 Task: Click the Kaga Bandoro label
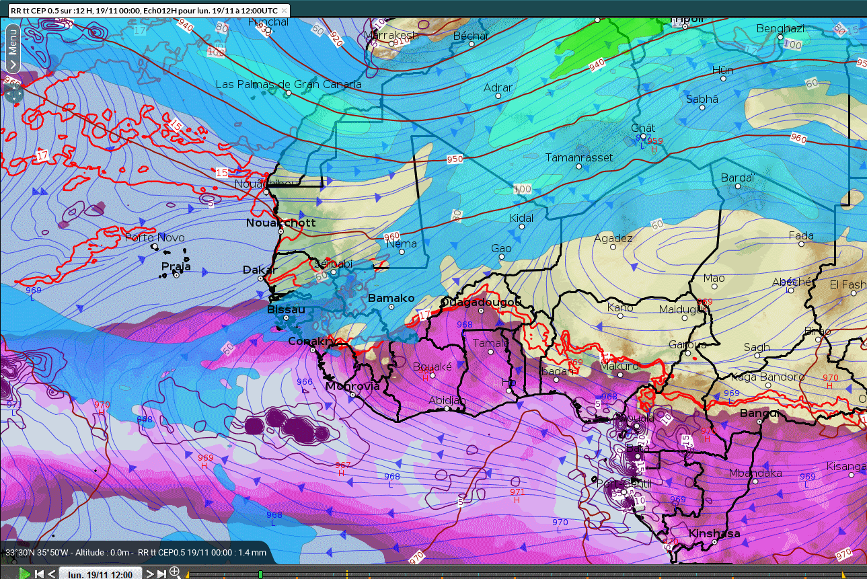[767, 377]
